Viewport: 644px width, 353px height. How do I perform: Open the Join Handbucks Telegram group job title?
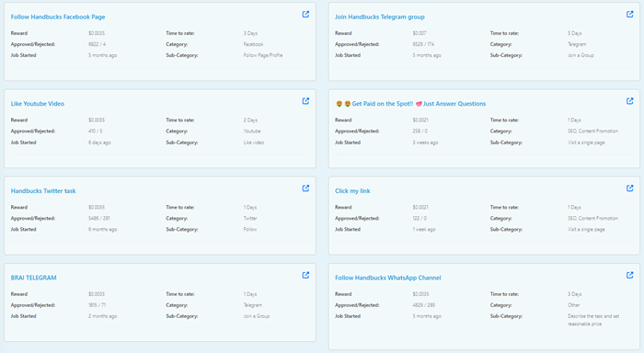[379, 17]
